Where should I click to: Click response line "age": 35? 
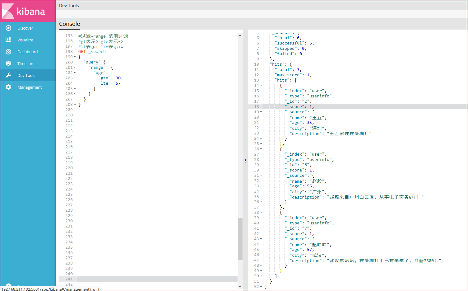[302, 123]
